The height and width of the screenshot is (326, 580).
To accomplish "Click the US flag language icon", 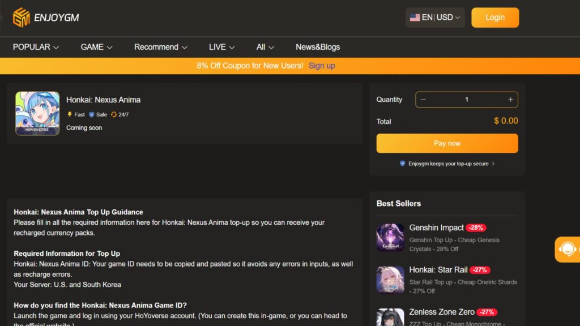I will (x=415, y=18).
